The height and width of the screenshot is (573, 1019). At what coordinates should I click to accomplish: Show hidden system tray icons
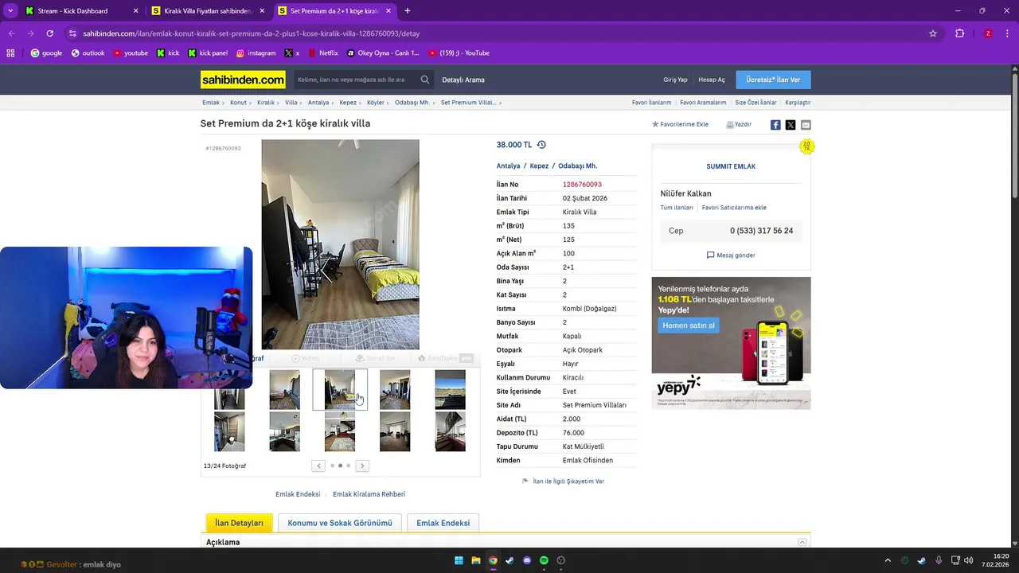(x=888, y=561)
